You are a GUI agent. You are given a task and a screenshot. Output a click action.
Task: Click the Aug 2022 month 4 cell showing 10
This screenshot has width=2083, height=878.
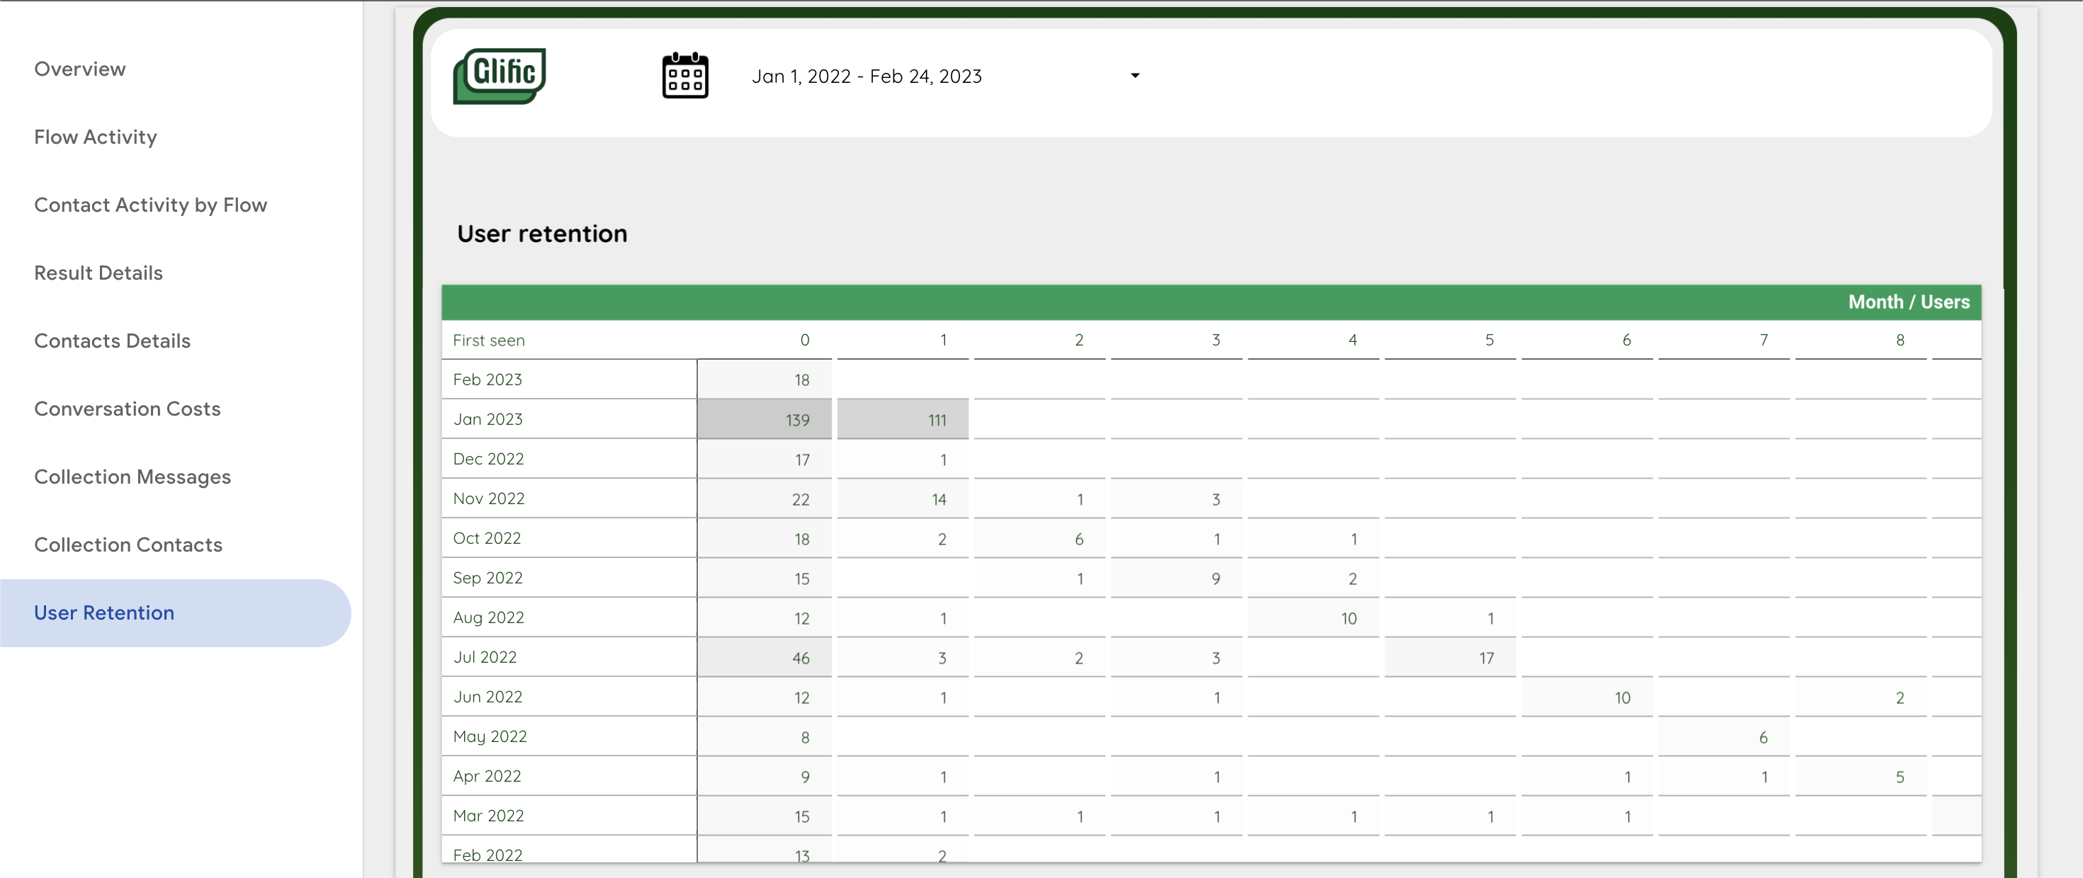[x=1313, y=617]
